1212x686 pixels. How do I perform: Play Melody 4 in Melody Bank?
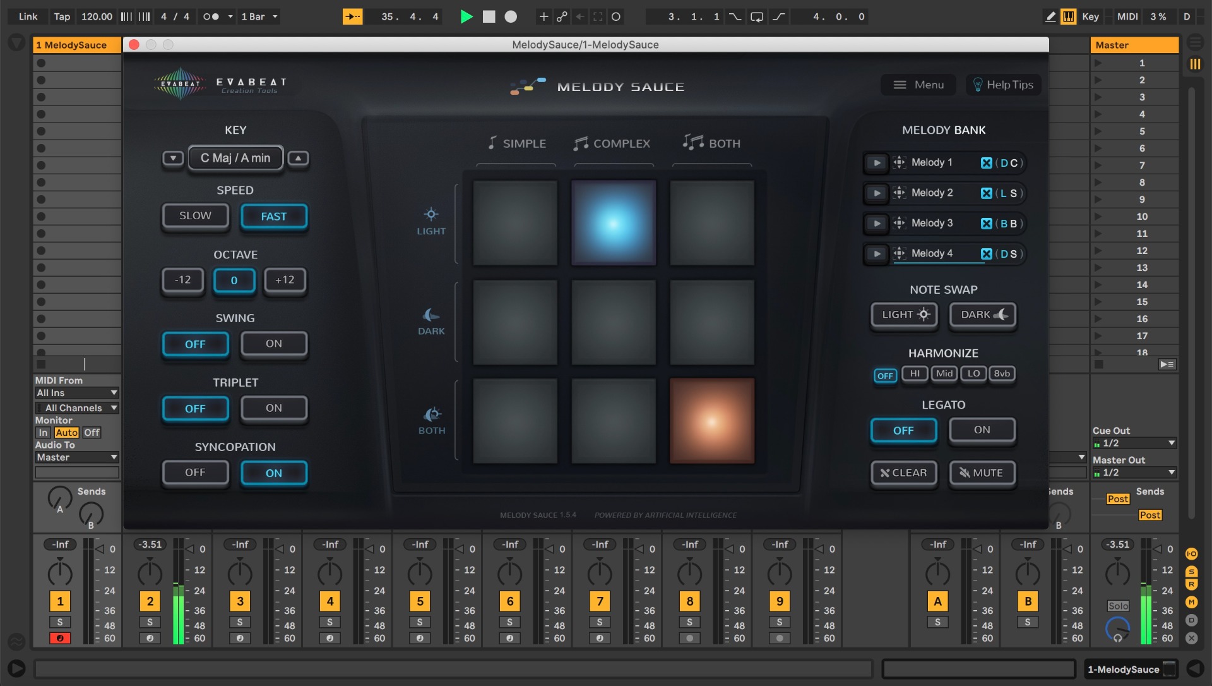[877, 254]
